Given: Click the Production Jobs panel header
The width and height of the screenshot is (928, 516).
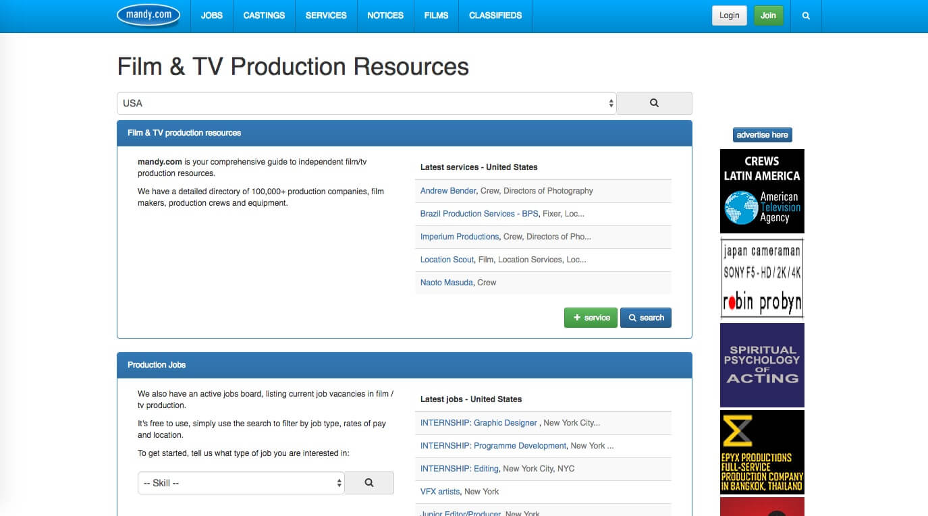Looking at the screenshot, I should [x=404, y=365].
